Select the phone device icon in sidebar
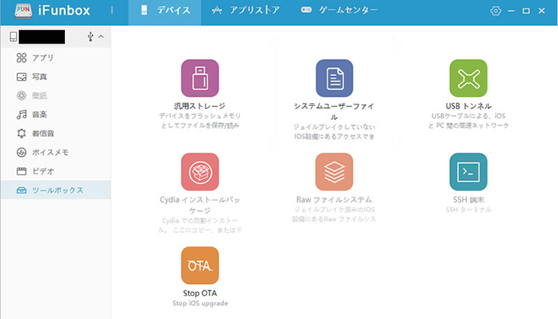Viewport: 558px width, 319px height. (x=13, y=37)
